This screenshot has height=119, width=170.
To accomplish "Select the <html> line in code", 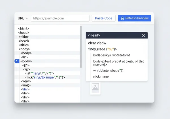I will pyautogui.click(x=24, y=29).
